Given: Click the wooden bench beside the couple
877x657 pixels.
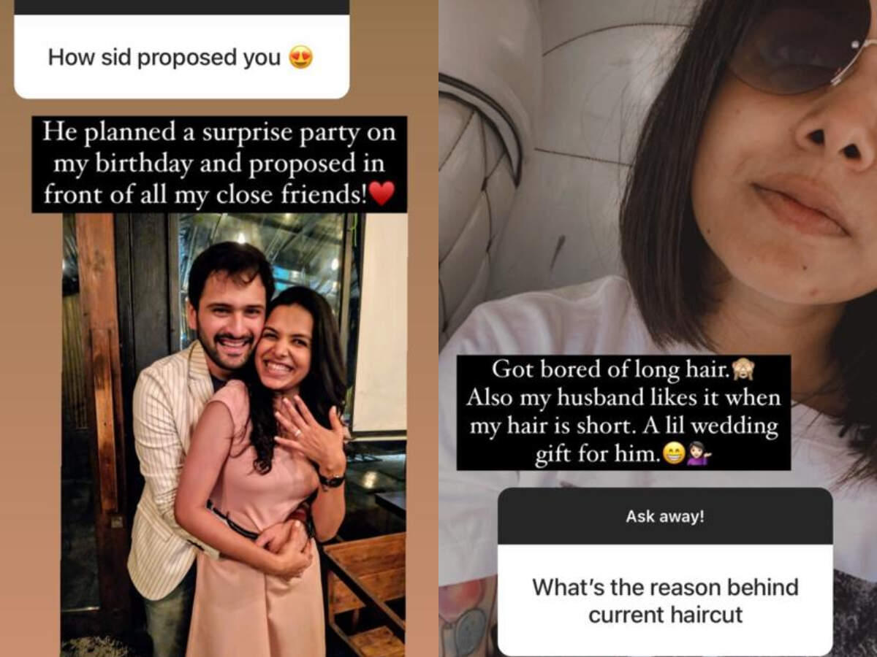Looking at the screenshot, I should coord(364,593).
